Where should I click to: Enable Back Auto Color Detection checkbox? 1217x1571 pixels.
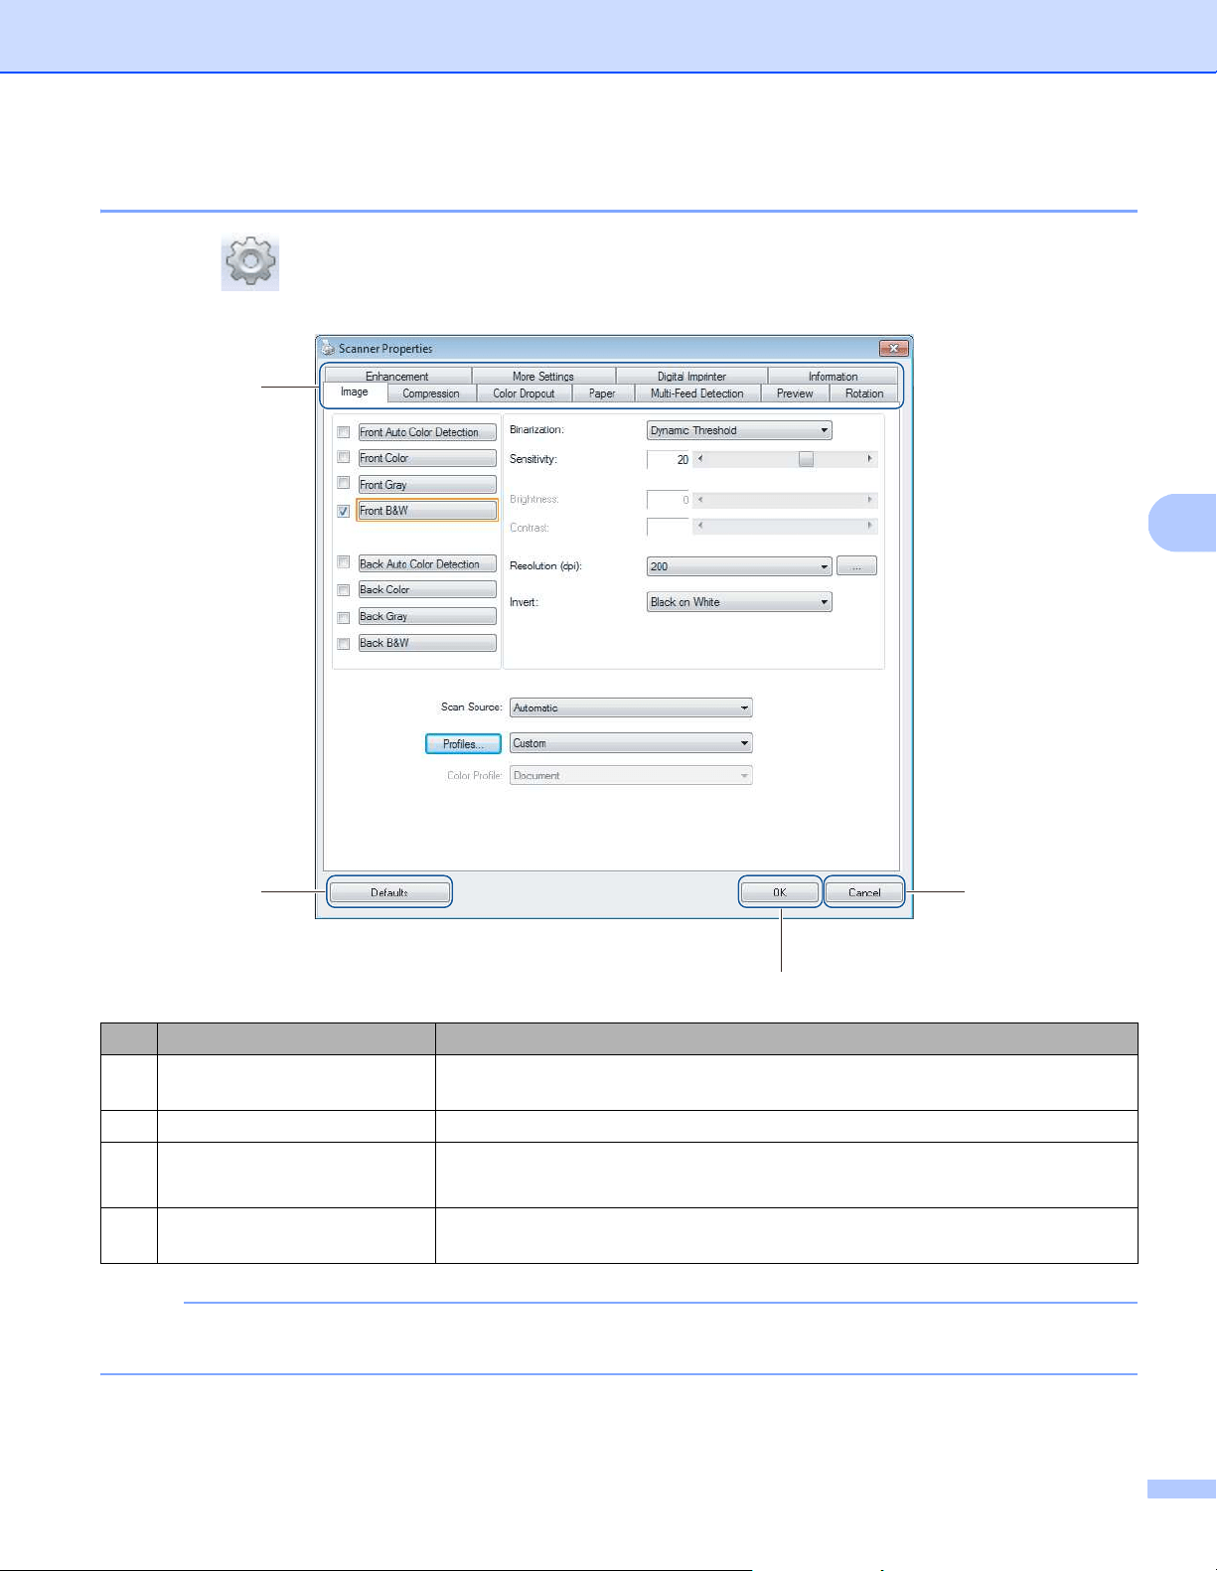click(344, 562)
